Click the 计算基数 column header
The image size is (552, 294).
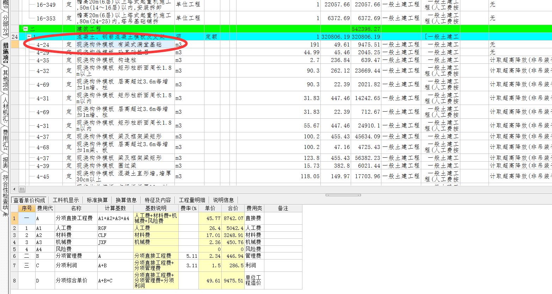115,208
